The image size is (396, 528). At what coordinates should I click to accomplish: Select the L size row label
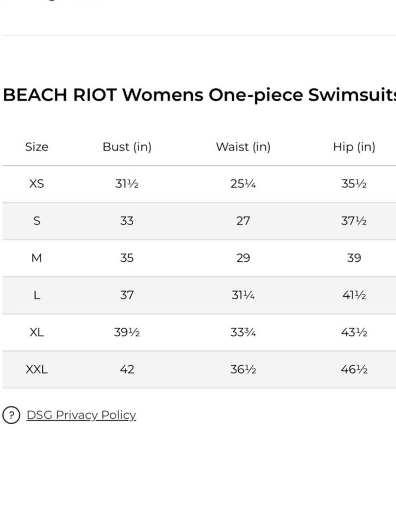pos(37,295)
